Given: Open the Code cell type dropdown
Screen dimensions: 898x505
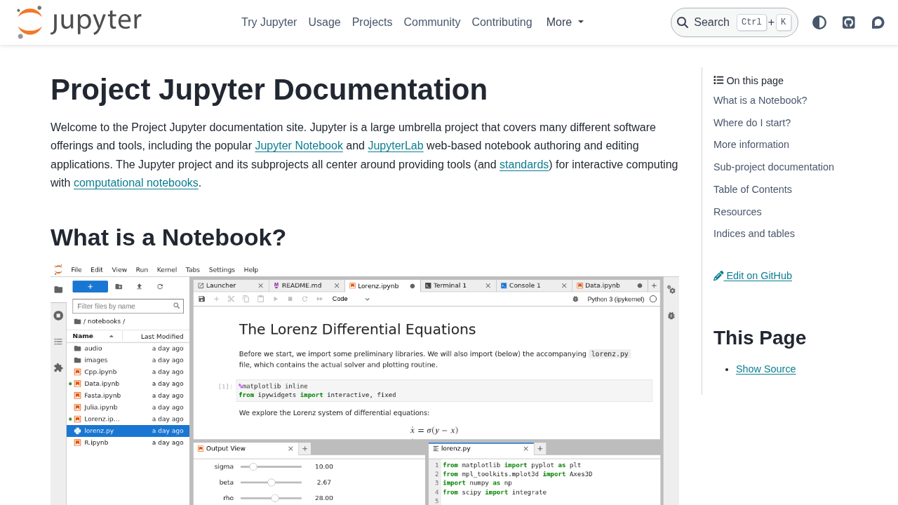Looking at the screenshot, I should tap(351, 299).
